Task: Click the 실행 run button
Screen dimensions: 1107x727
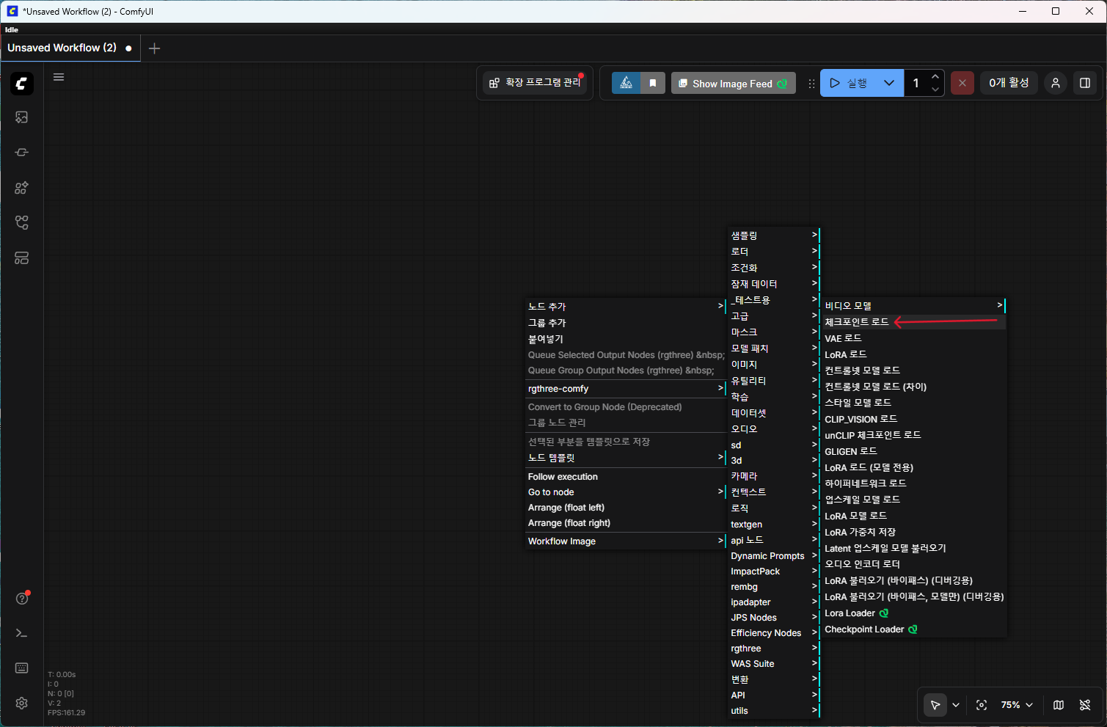Action: [x=850, y=83]
